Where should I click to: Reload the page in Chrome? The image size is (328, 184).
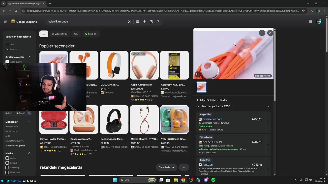click(x=16, y=11)
